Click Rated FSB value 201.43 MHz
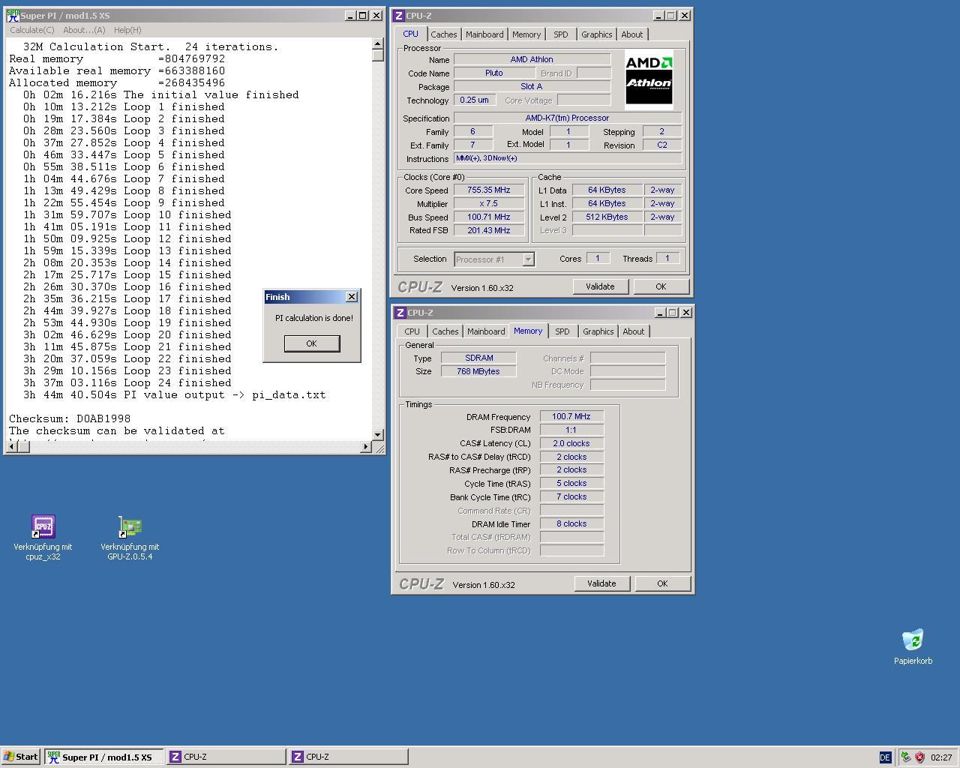This screenshot has height=768, width=960. click(488, 231)
